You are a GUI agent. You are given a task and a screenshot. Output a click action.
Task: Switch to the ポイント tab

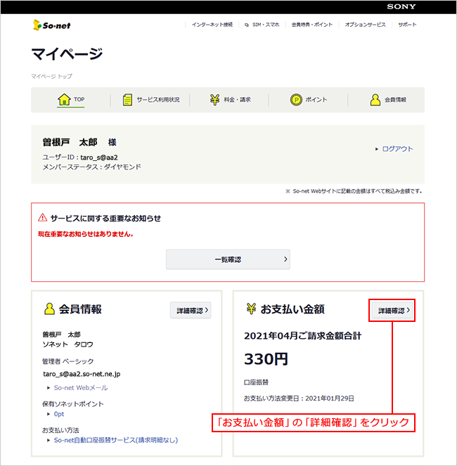coord(309,100)
